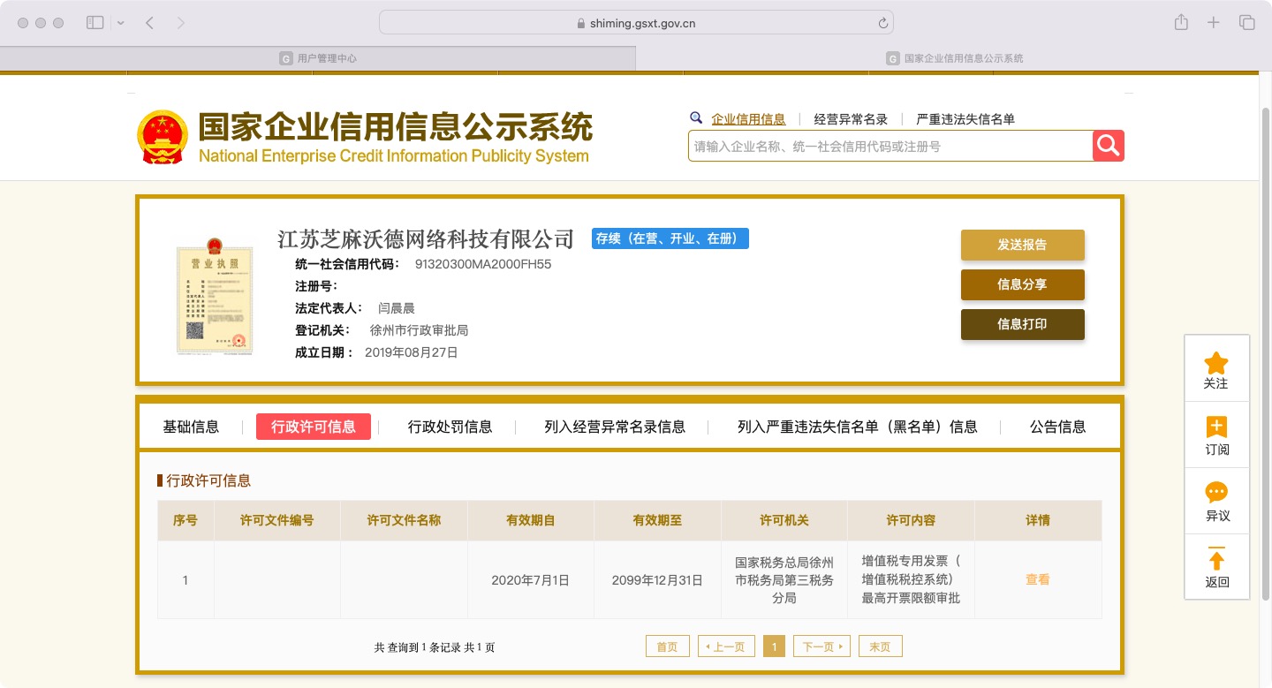Open the 列入严重违法失信名单(黑名单)信息 tab
The width and height of the screenshot is (1272, 688).
(x=858, y=427)
